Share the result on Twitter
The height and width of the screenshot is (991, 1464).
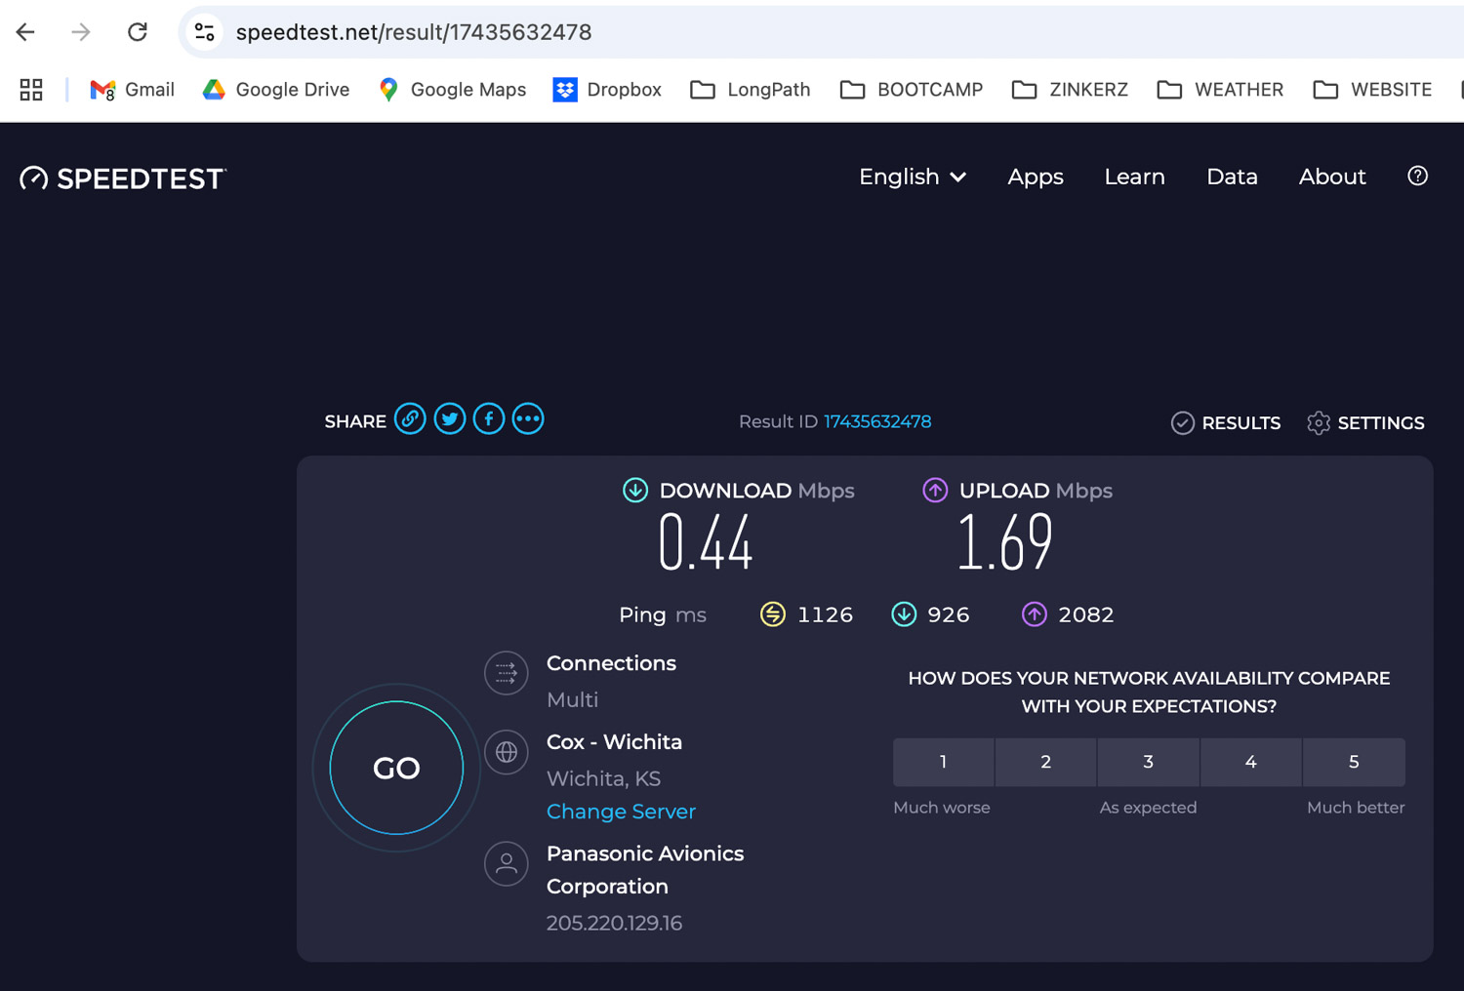coord(449,419)
